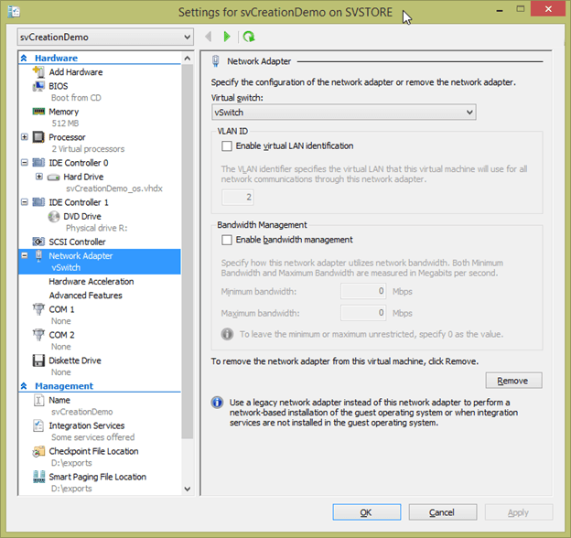
Task: Click the VLAN ID number field
Action: tap(237, 198)
